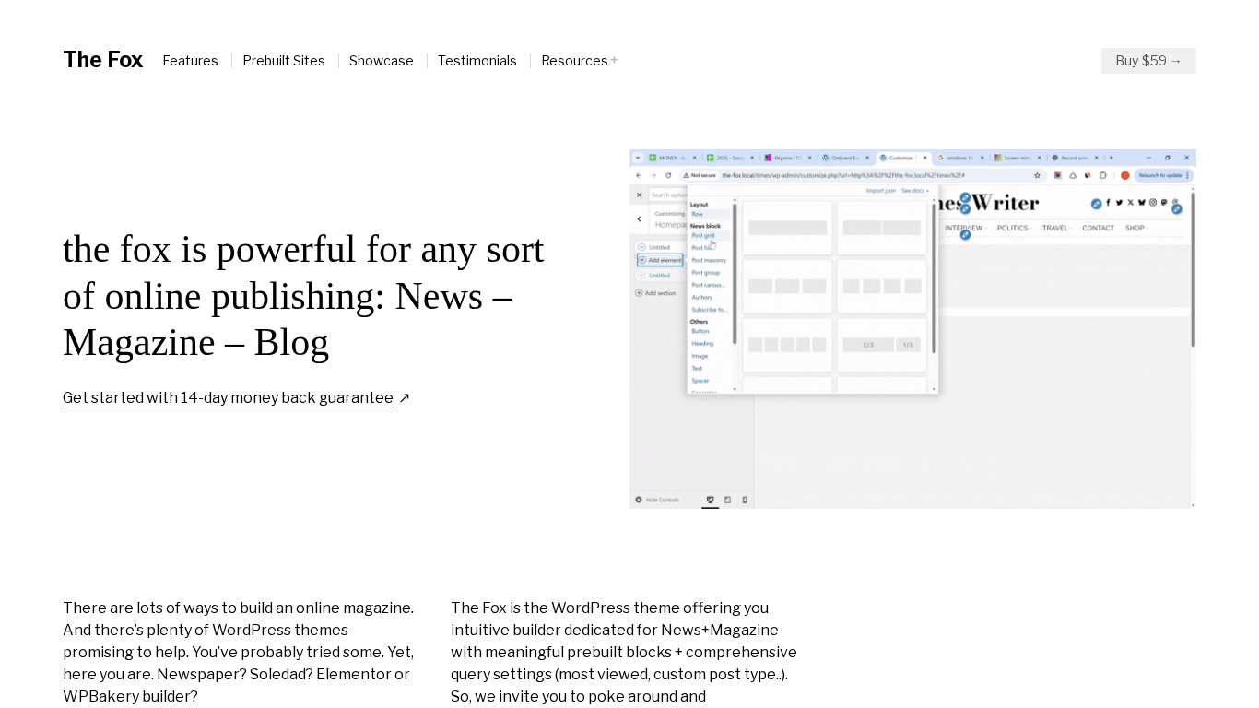Switch to the tablet preview icon
This screenshot has width=1259, height=708.
(x=727, y=501)
